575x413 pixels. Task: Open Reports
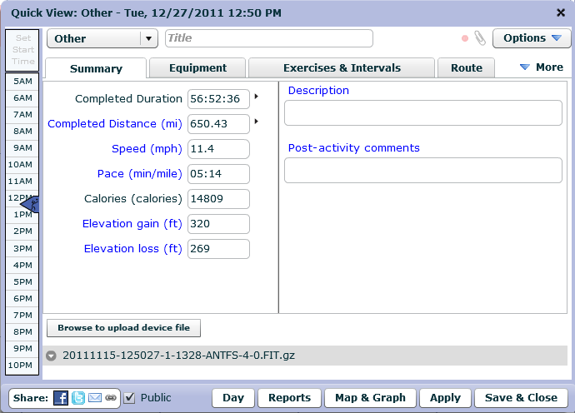pyautogui.click(x=289, y=398)
